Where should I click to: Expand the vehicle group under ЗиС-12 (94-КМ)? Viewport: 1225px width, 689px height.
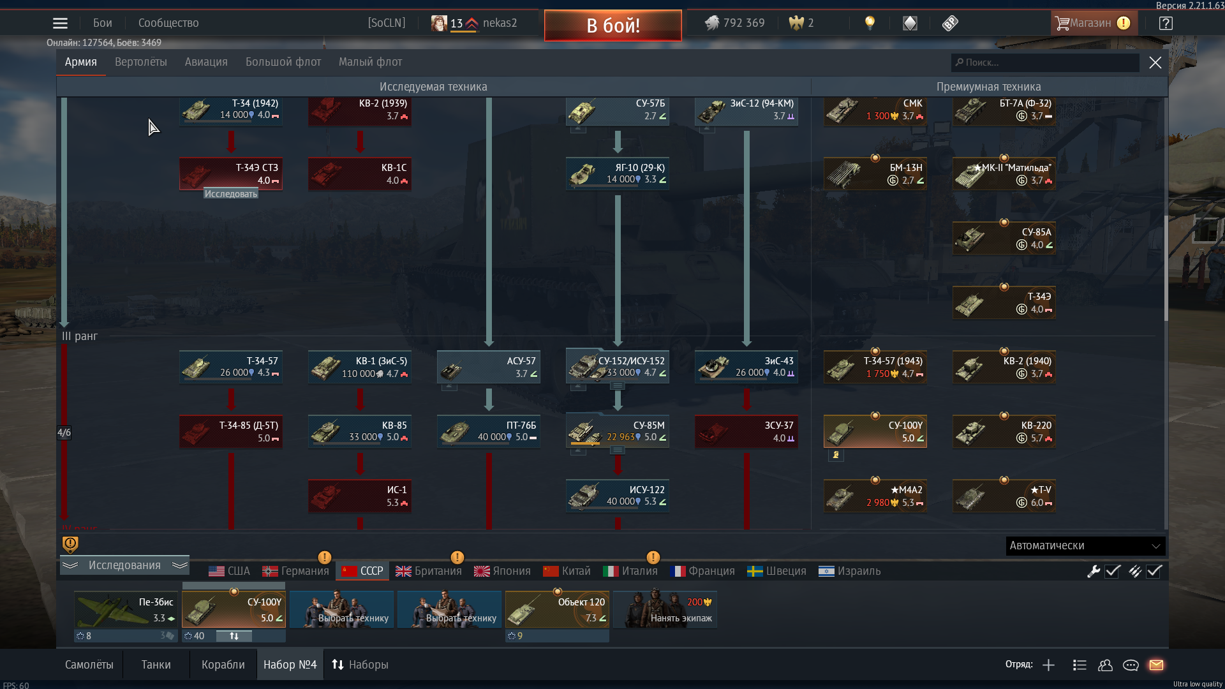coord(707,130)
